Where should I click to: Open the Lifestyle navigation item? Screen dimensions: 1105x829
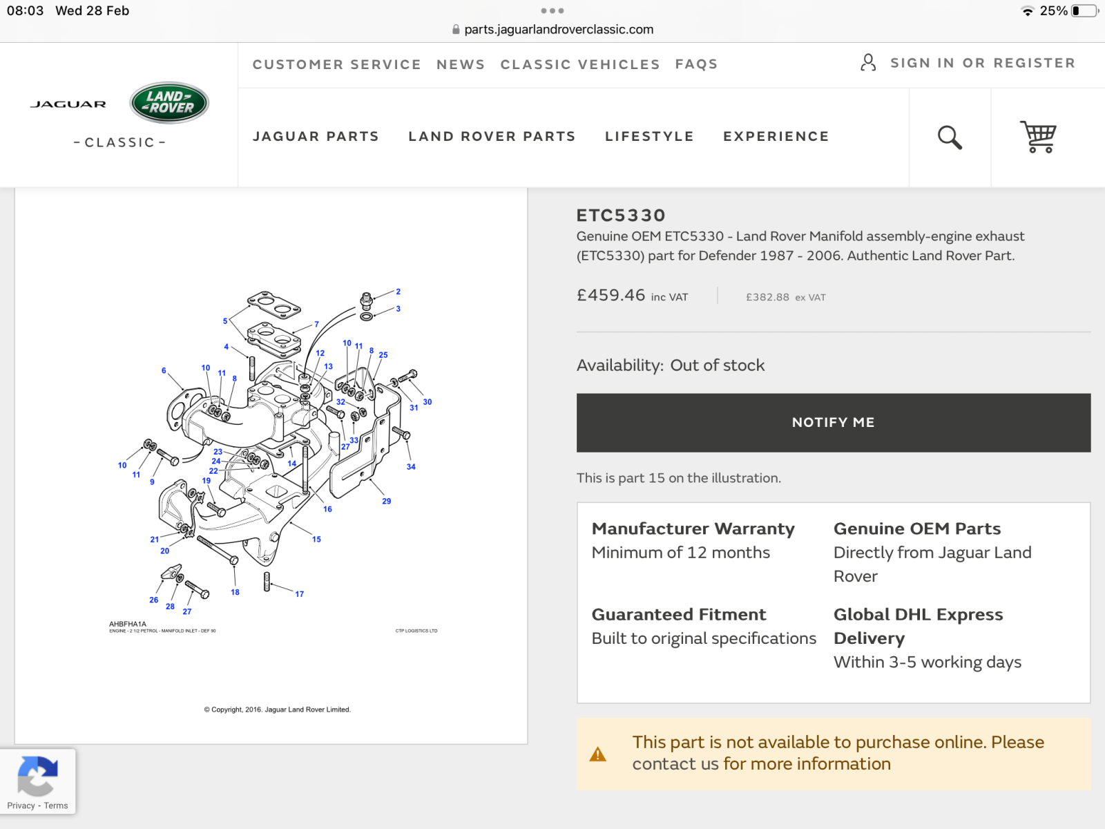click(649, 136)
